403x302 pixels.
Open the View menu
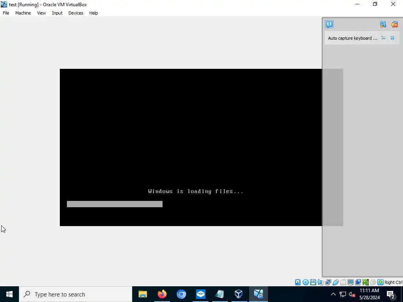[41, 13]
